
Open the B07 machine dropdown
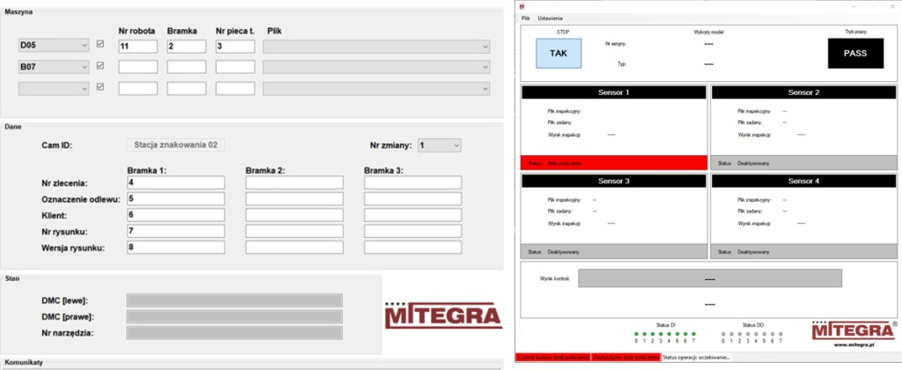point(54,67)
